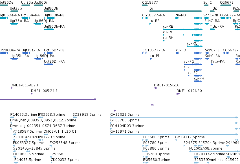Viewport: 240px width, 164px height.
Task: Click the Ugt86Dj gene label
Action: [x=40, y=3]
